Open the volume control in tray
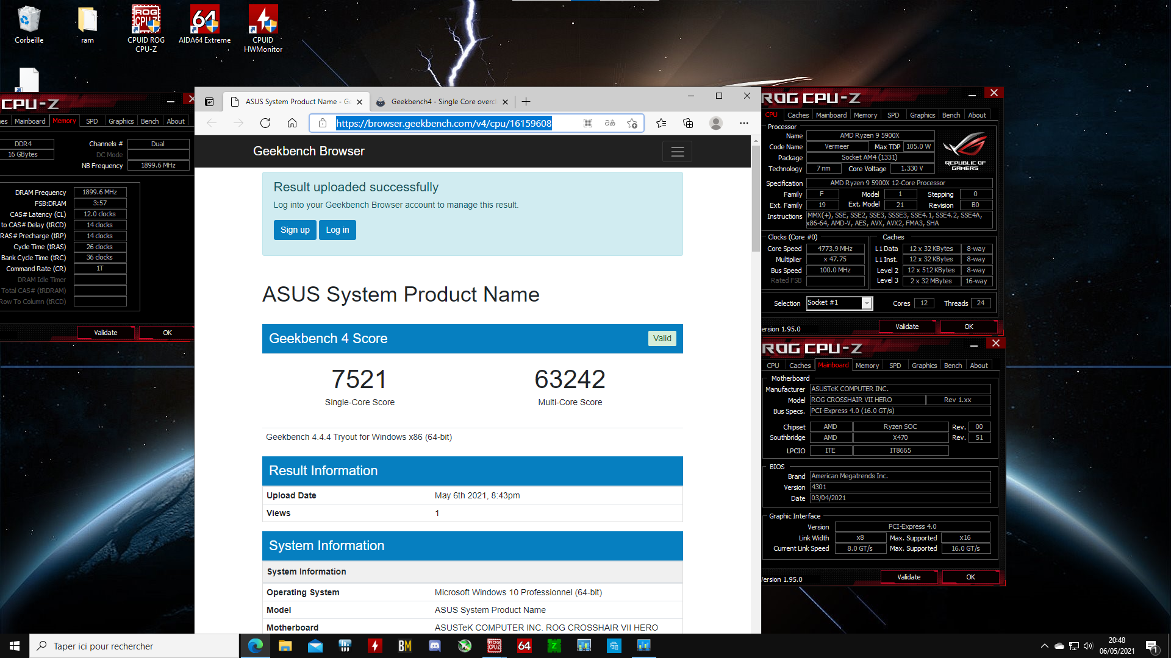 pos(1089,646)
